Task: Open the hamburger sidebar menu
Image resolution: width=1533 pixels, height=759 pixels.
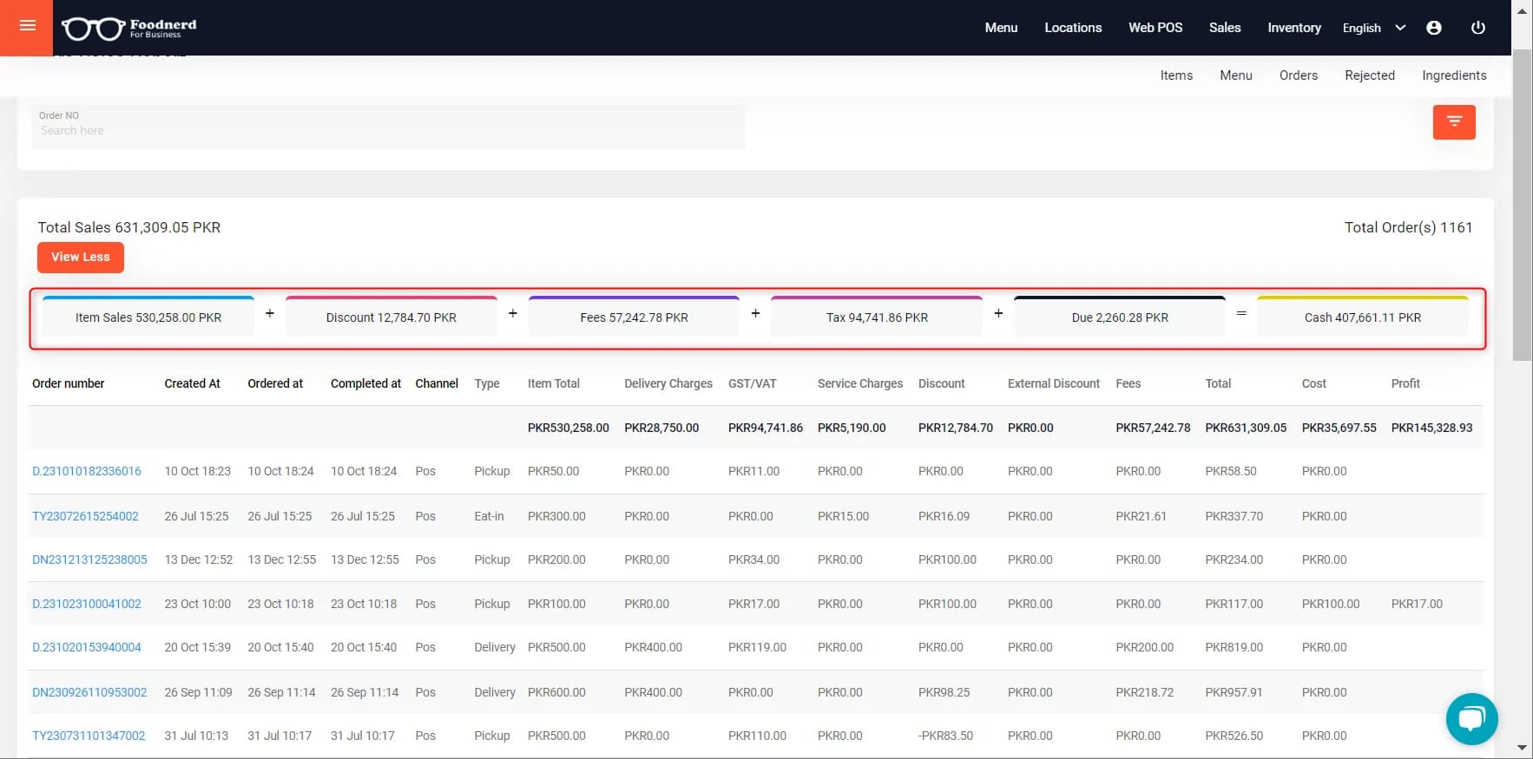Action: (x=27, y=26)
